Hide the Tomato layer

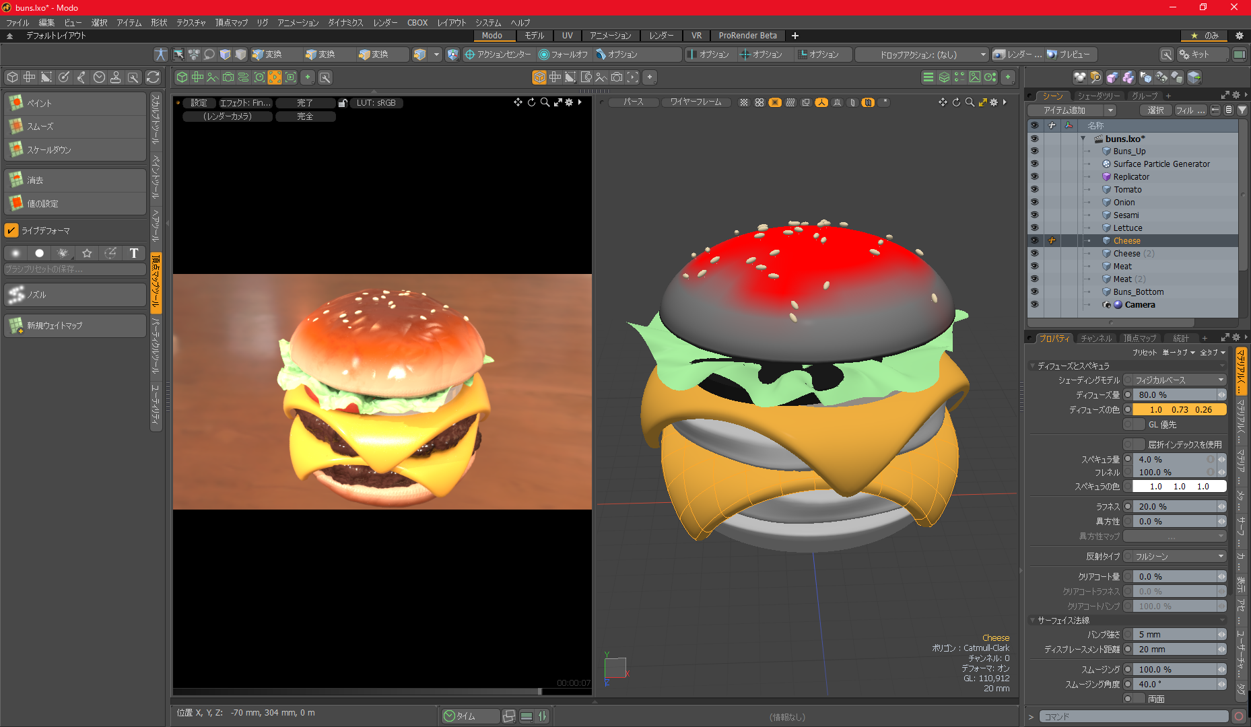click(x=1035, y=190)
